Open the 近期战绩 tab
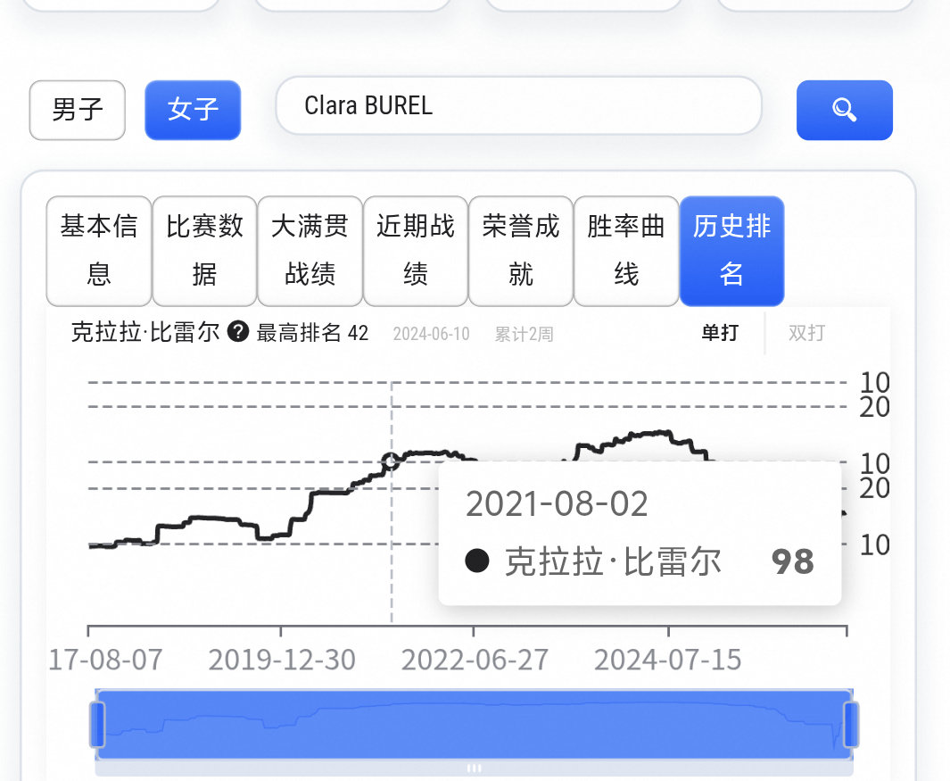The height and width of the screenshot is (781, 950). click(415, 251)
